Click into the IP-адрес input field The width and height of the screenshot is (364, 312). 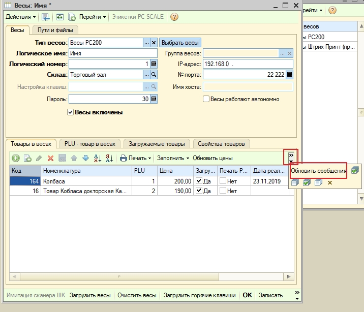(x=248, y=64)
